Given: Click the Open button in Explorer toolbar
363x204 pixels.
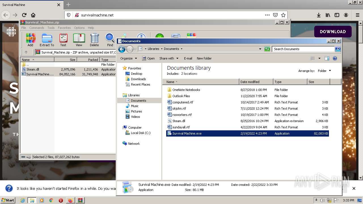Looking at the screenshot, I should 148,58.
